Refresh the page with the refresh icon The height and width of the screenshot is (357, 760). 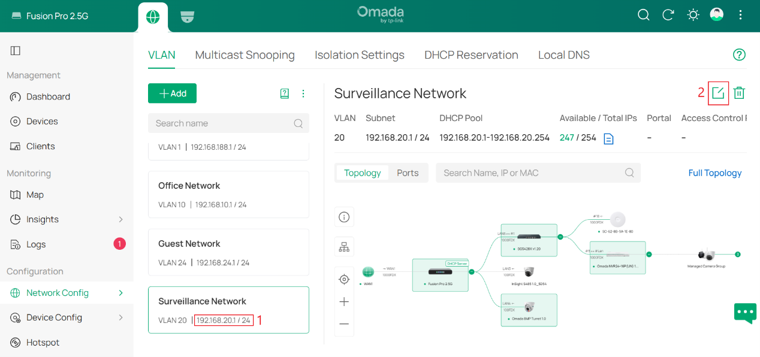coord(668,15)
